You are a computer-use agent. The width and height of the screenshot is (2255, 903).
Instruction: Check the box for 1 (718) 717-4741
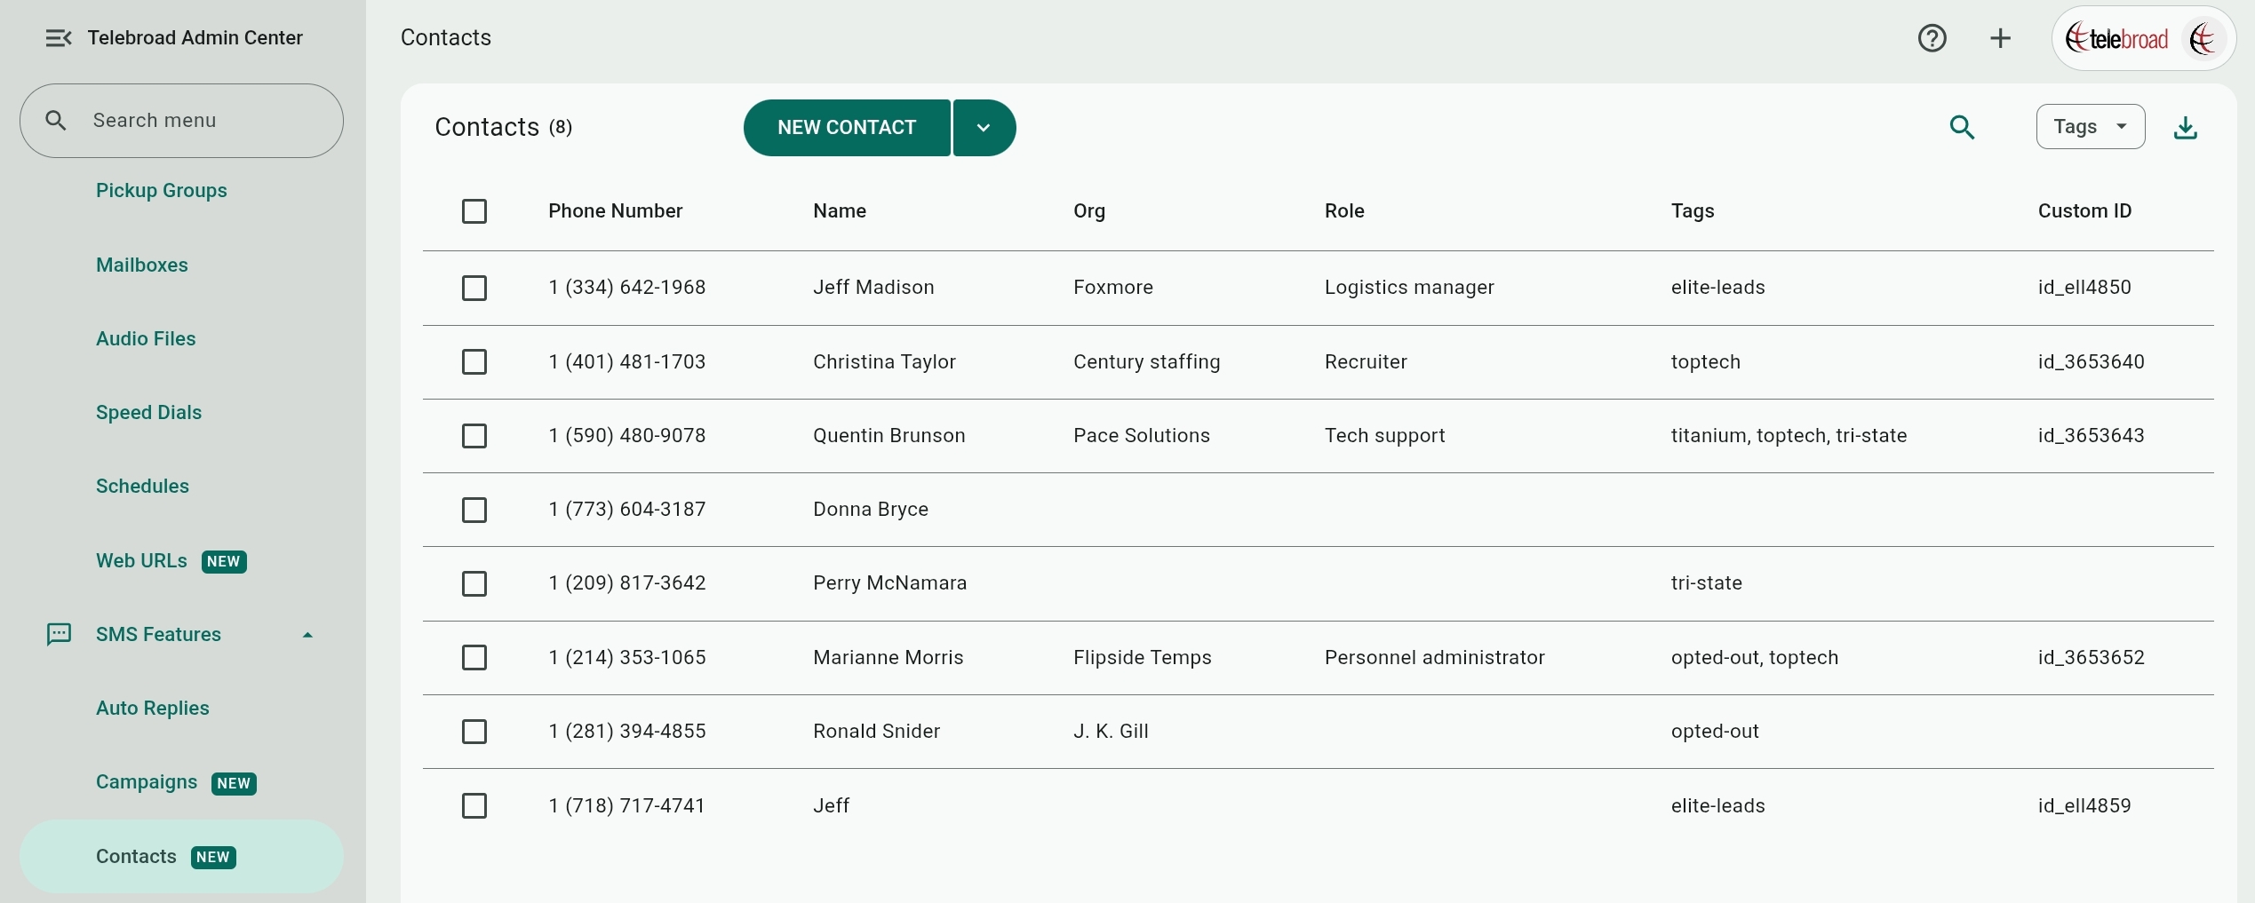coord(474,806)
